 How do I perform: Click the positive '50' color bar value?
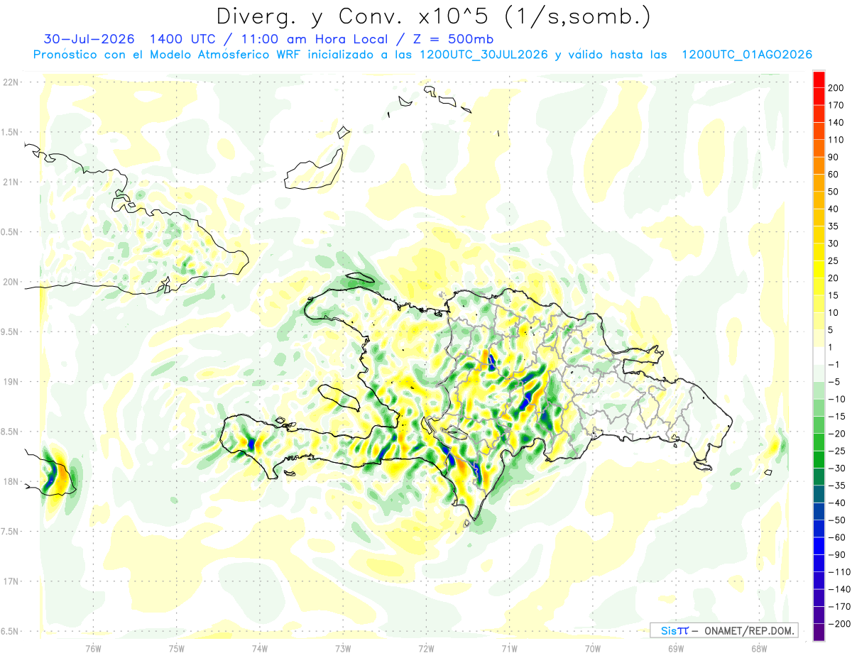[x=834, y=192]
